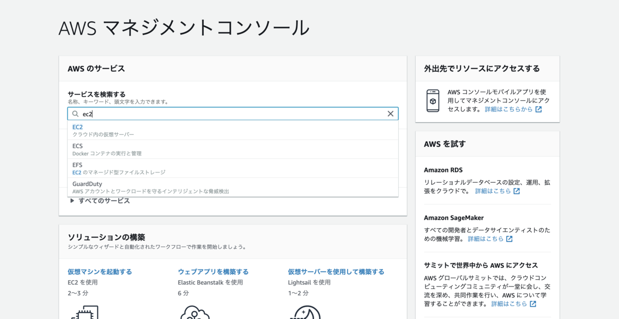This screenshot has height=319, width=619.
Task: Click the external link icon under the summit text
Action: (533, 304)
